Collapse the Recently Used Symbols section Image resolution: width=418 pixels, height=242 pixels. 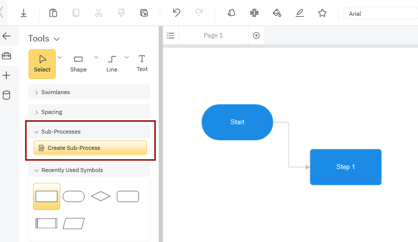click(89, 170)
